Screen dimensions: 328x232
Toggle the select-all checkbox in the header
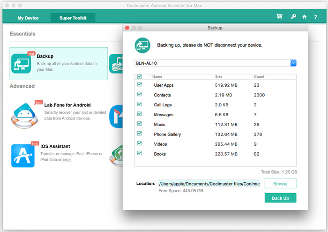point(140,76)
